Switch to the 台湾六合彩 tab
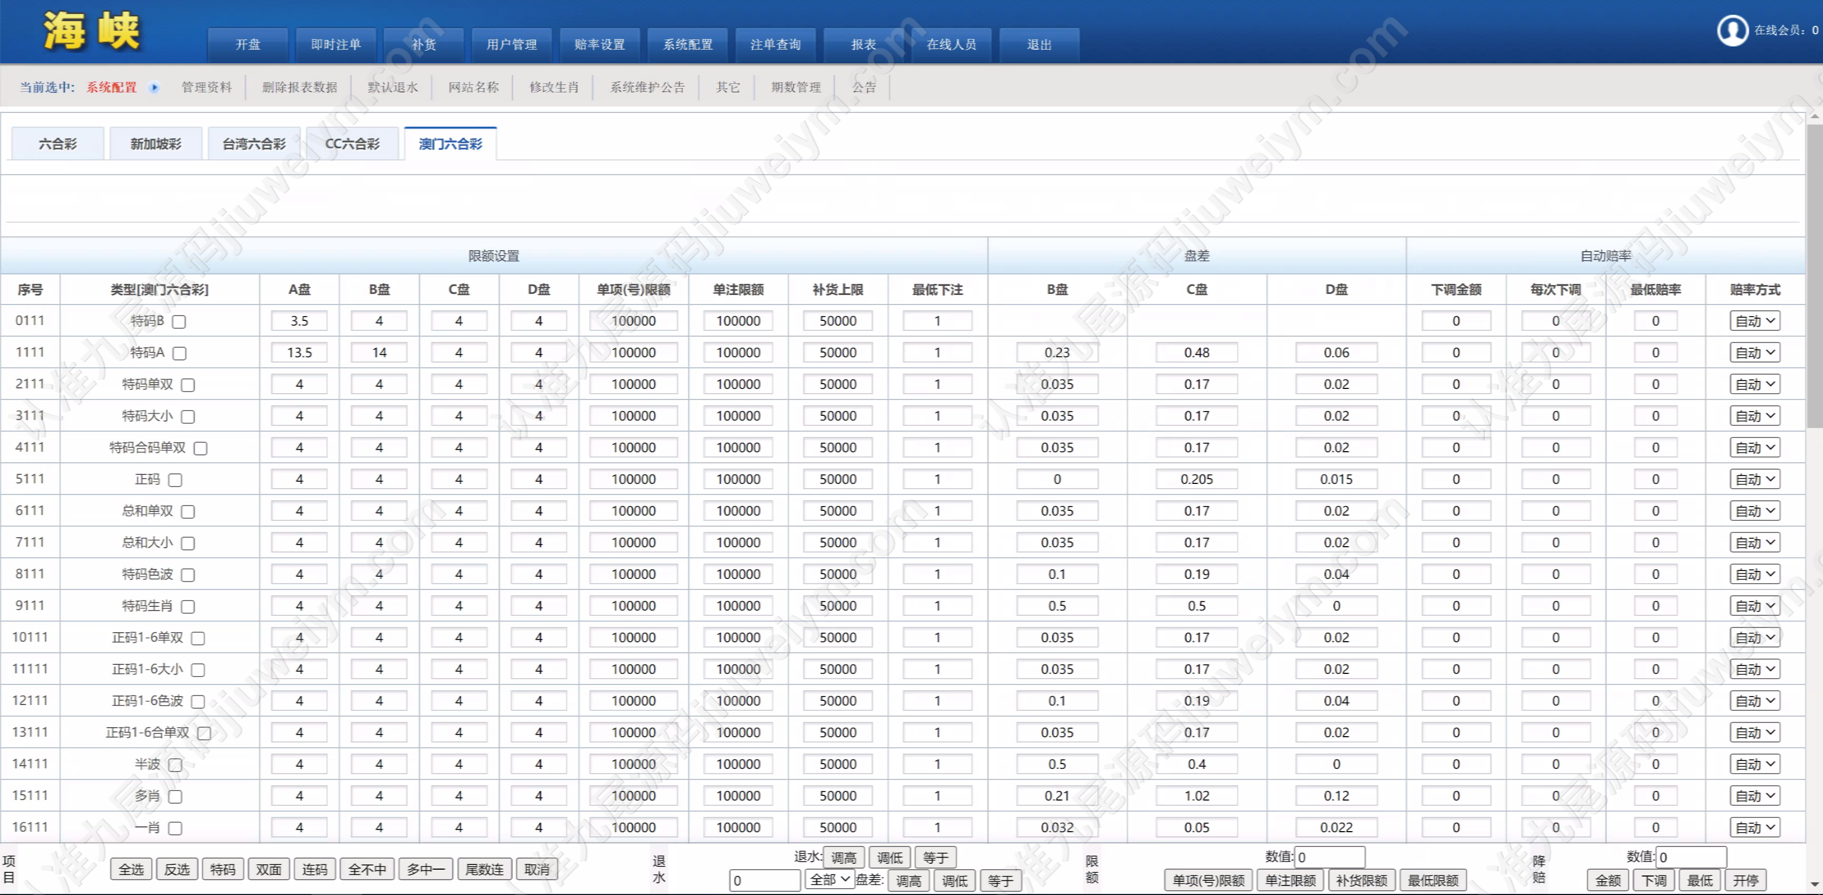Screen dimensions: 1823x895 tap(254, 144)
